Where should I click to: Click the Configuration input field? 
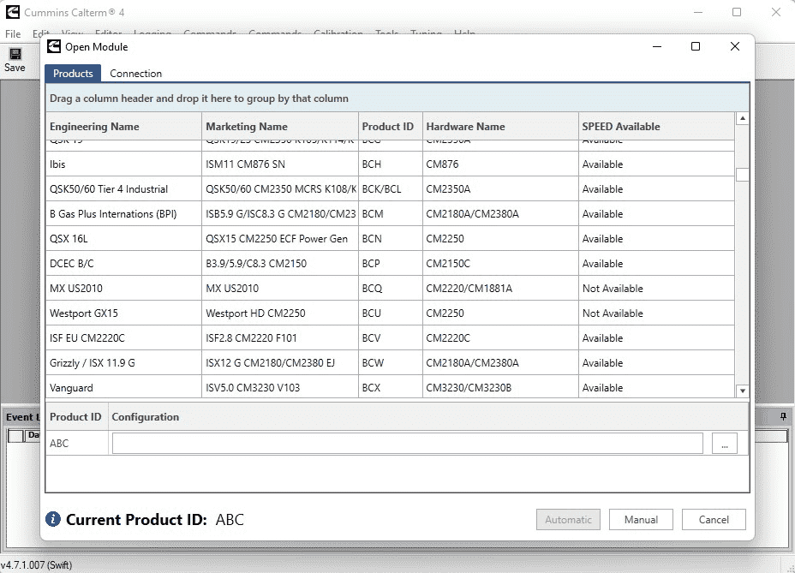pos(408,443)
